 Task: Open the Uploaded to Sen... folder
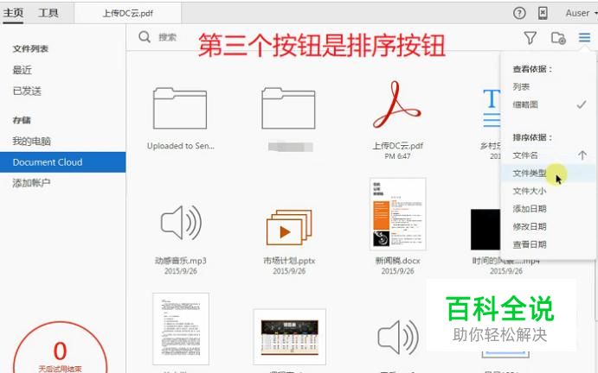(180, 109)
